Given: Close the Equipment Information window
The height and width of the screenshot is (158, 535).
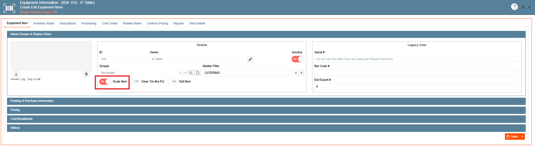Looking at the screenshot, I should (x=529, y=7).
